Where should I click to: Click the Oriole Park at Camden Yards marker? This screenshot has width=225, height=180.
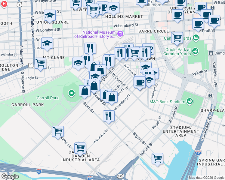195,51
